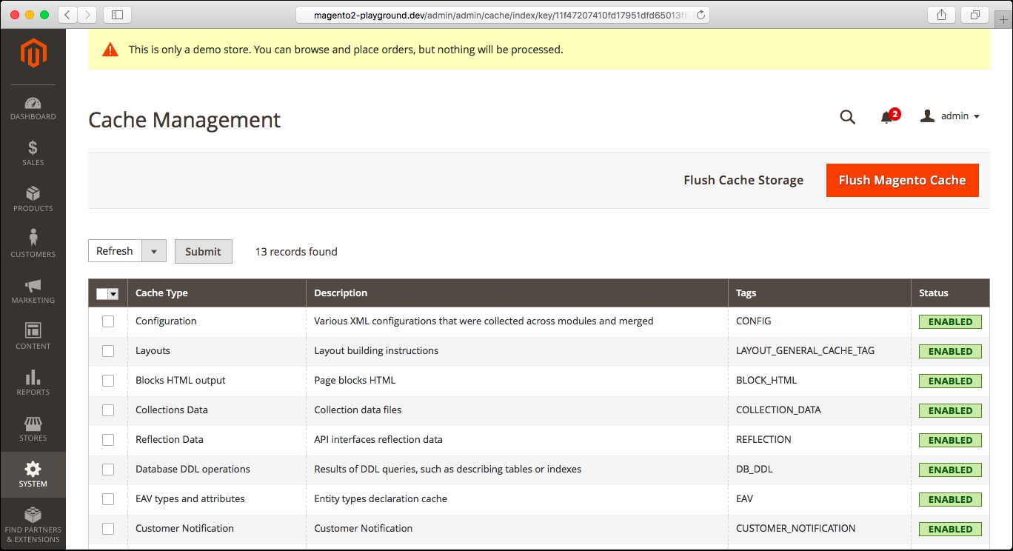
Task: Tick the Layouts cache checkbox
Action: (108, 351)
